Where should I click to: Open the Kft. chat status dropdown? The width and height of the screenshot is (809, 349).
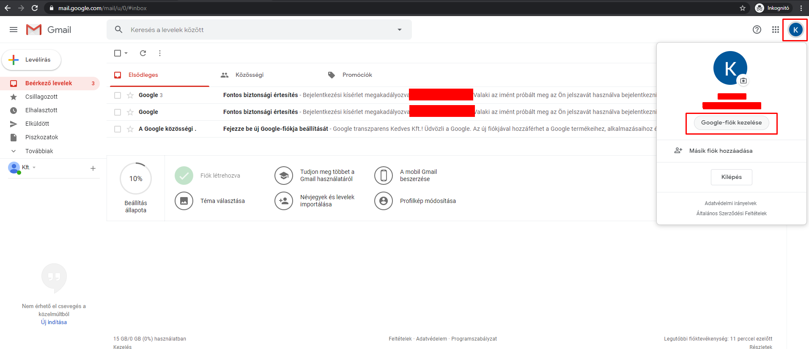pyautogui.click(x=34, y=168)
